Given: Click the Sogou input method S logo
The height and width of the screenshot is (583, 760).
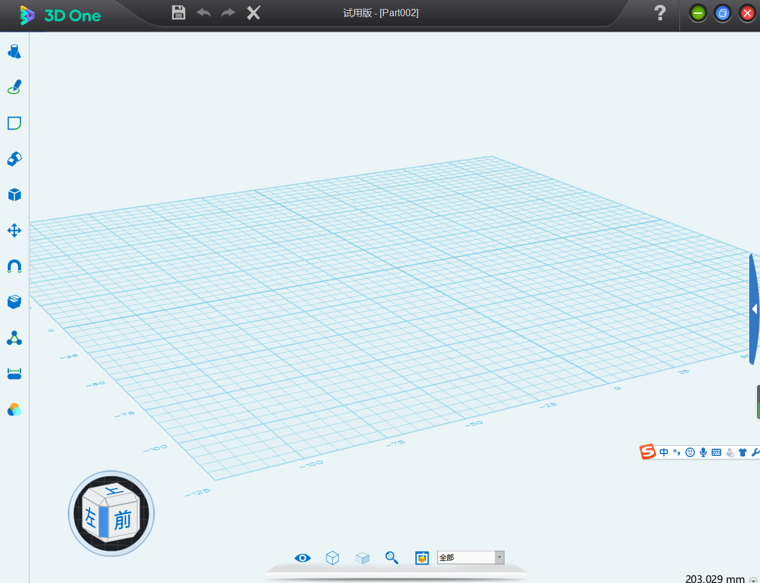Looking at the screenshot, I should pos(648,452).
